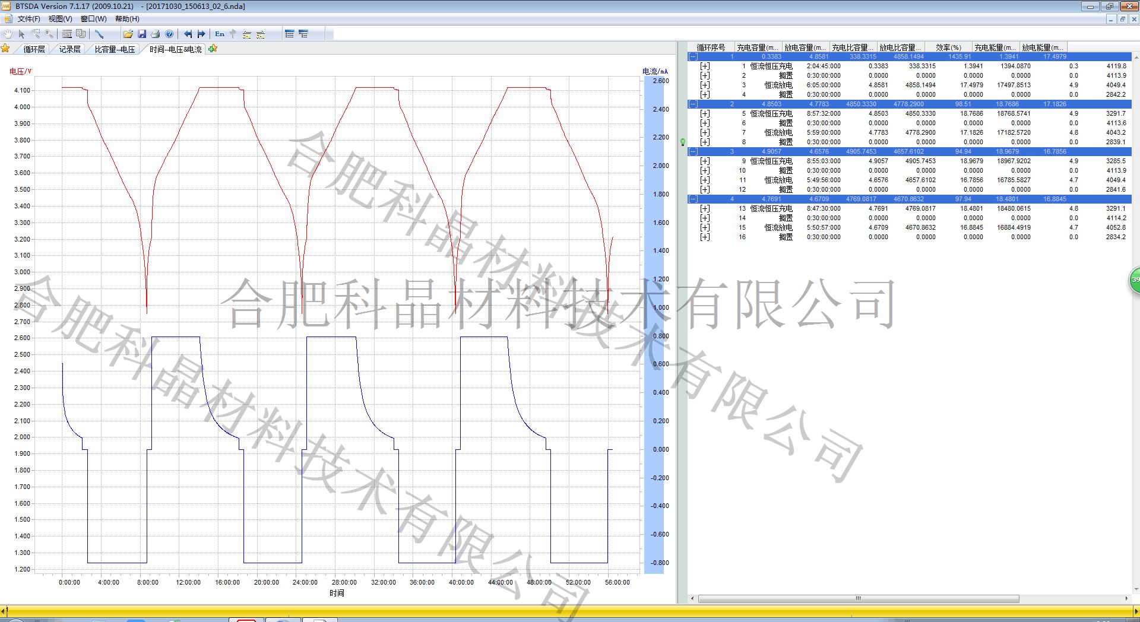Collapse cycle 4 row in the table
This screenshot has width=1140, height=622.
click(x=693, y=199)
